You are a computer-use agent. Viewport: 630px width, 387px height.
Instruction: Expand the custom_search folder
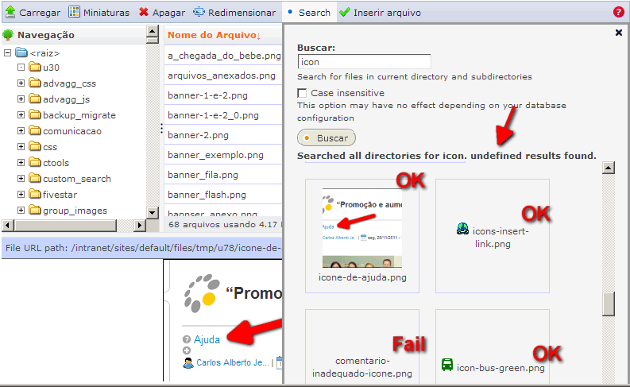point(21,179)
